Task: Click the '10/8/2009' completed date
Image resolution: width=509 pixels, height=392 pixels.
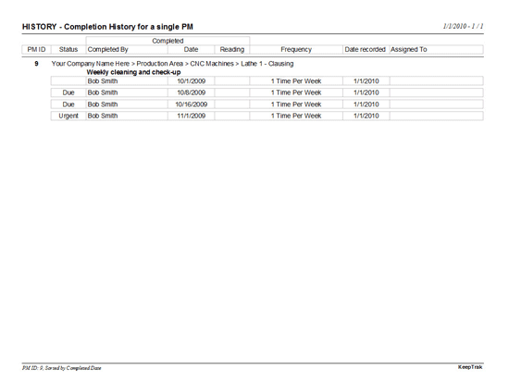Action: click(192, 92)
